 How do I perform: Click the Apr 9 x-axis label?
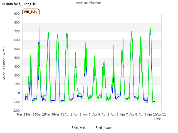pos(142,114)
